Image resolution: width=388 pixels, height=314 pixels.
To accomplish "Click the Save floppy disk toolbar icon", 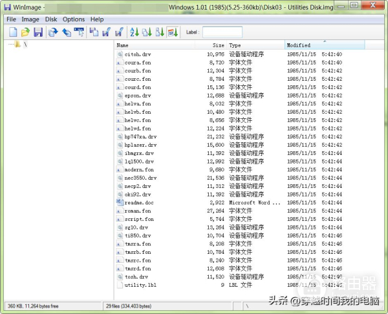I will pyautogui.click(x=38, y=32).
